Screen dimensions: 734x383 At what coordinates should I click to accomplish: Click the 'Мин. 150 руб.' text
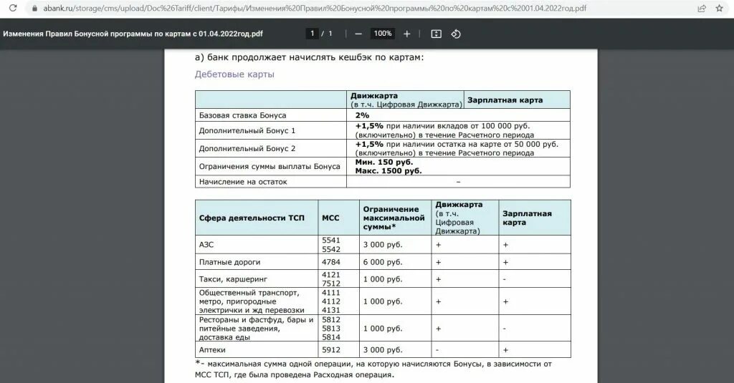click(384, 162)
